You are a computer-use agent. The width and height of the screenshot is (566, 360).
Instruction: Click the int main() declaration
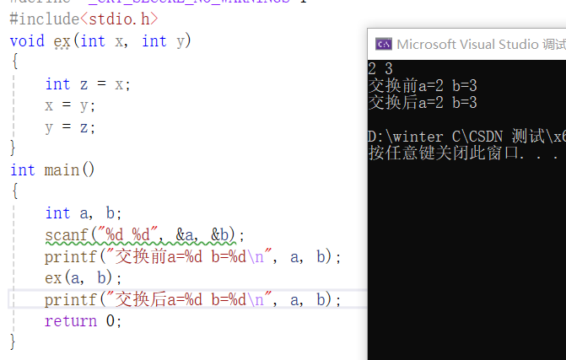(x=52, y=170)
